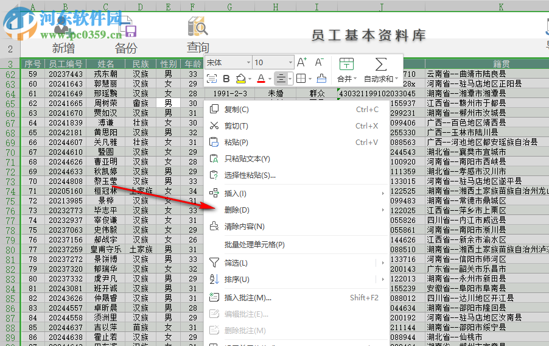Open the fill color dropdown arrow
The height and width of the screenshot is (346, 549).
pyautogui.click(x=250, y=79)
